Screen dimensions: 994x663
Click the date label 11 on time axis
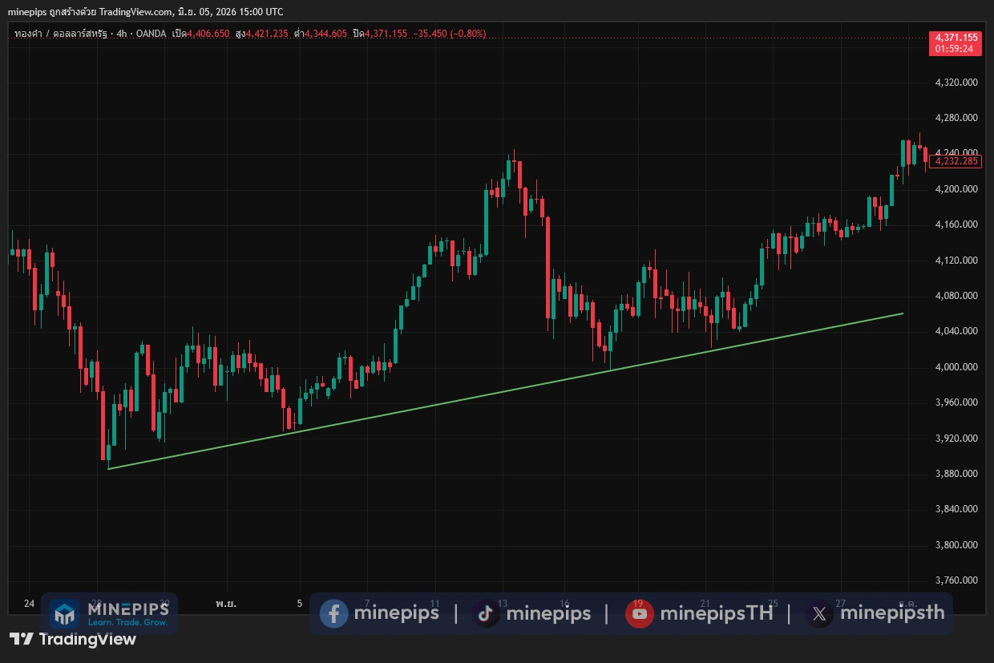pyautogui.click(x=435, y=603)
